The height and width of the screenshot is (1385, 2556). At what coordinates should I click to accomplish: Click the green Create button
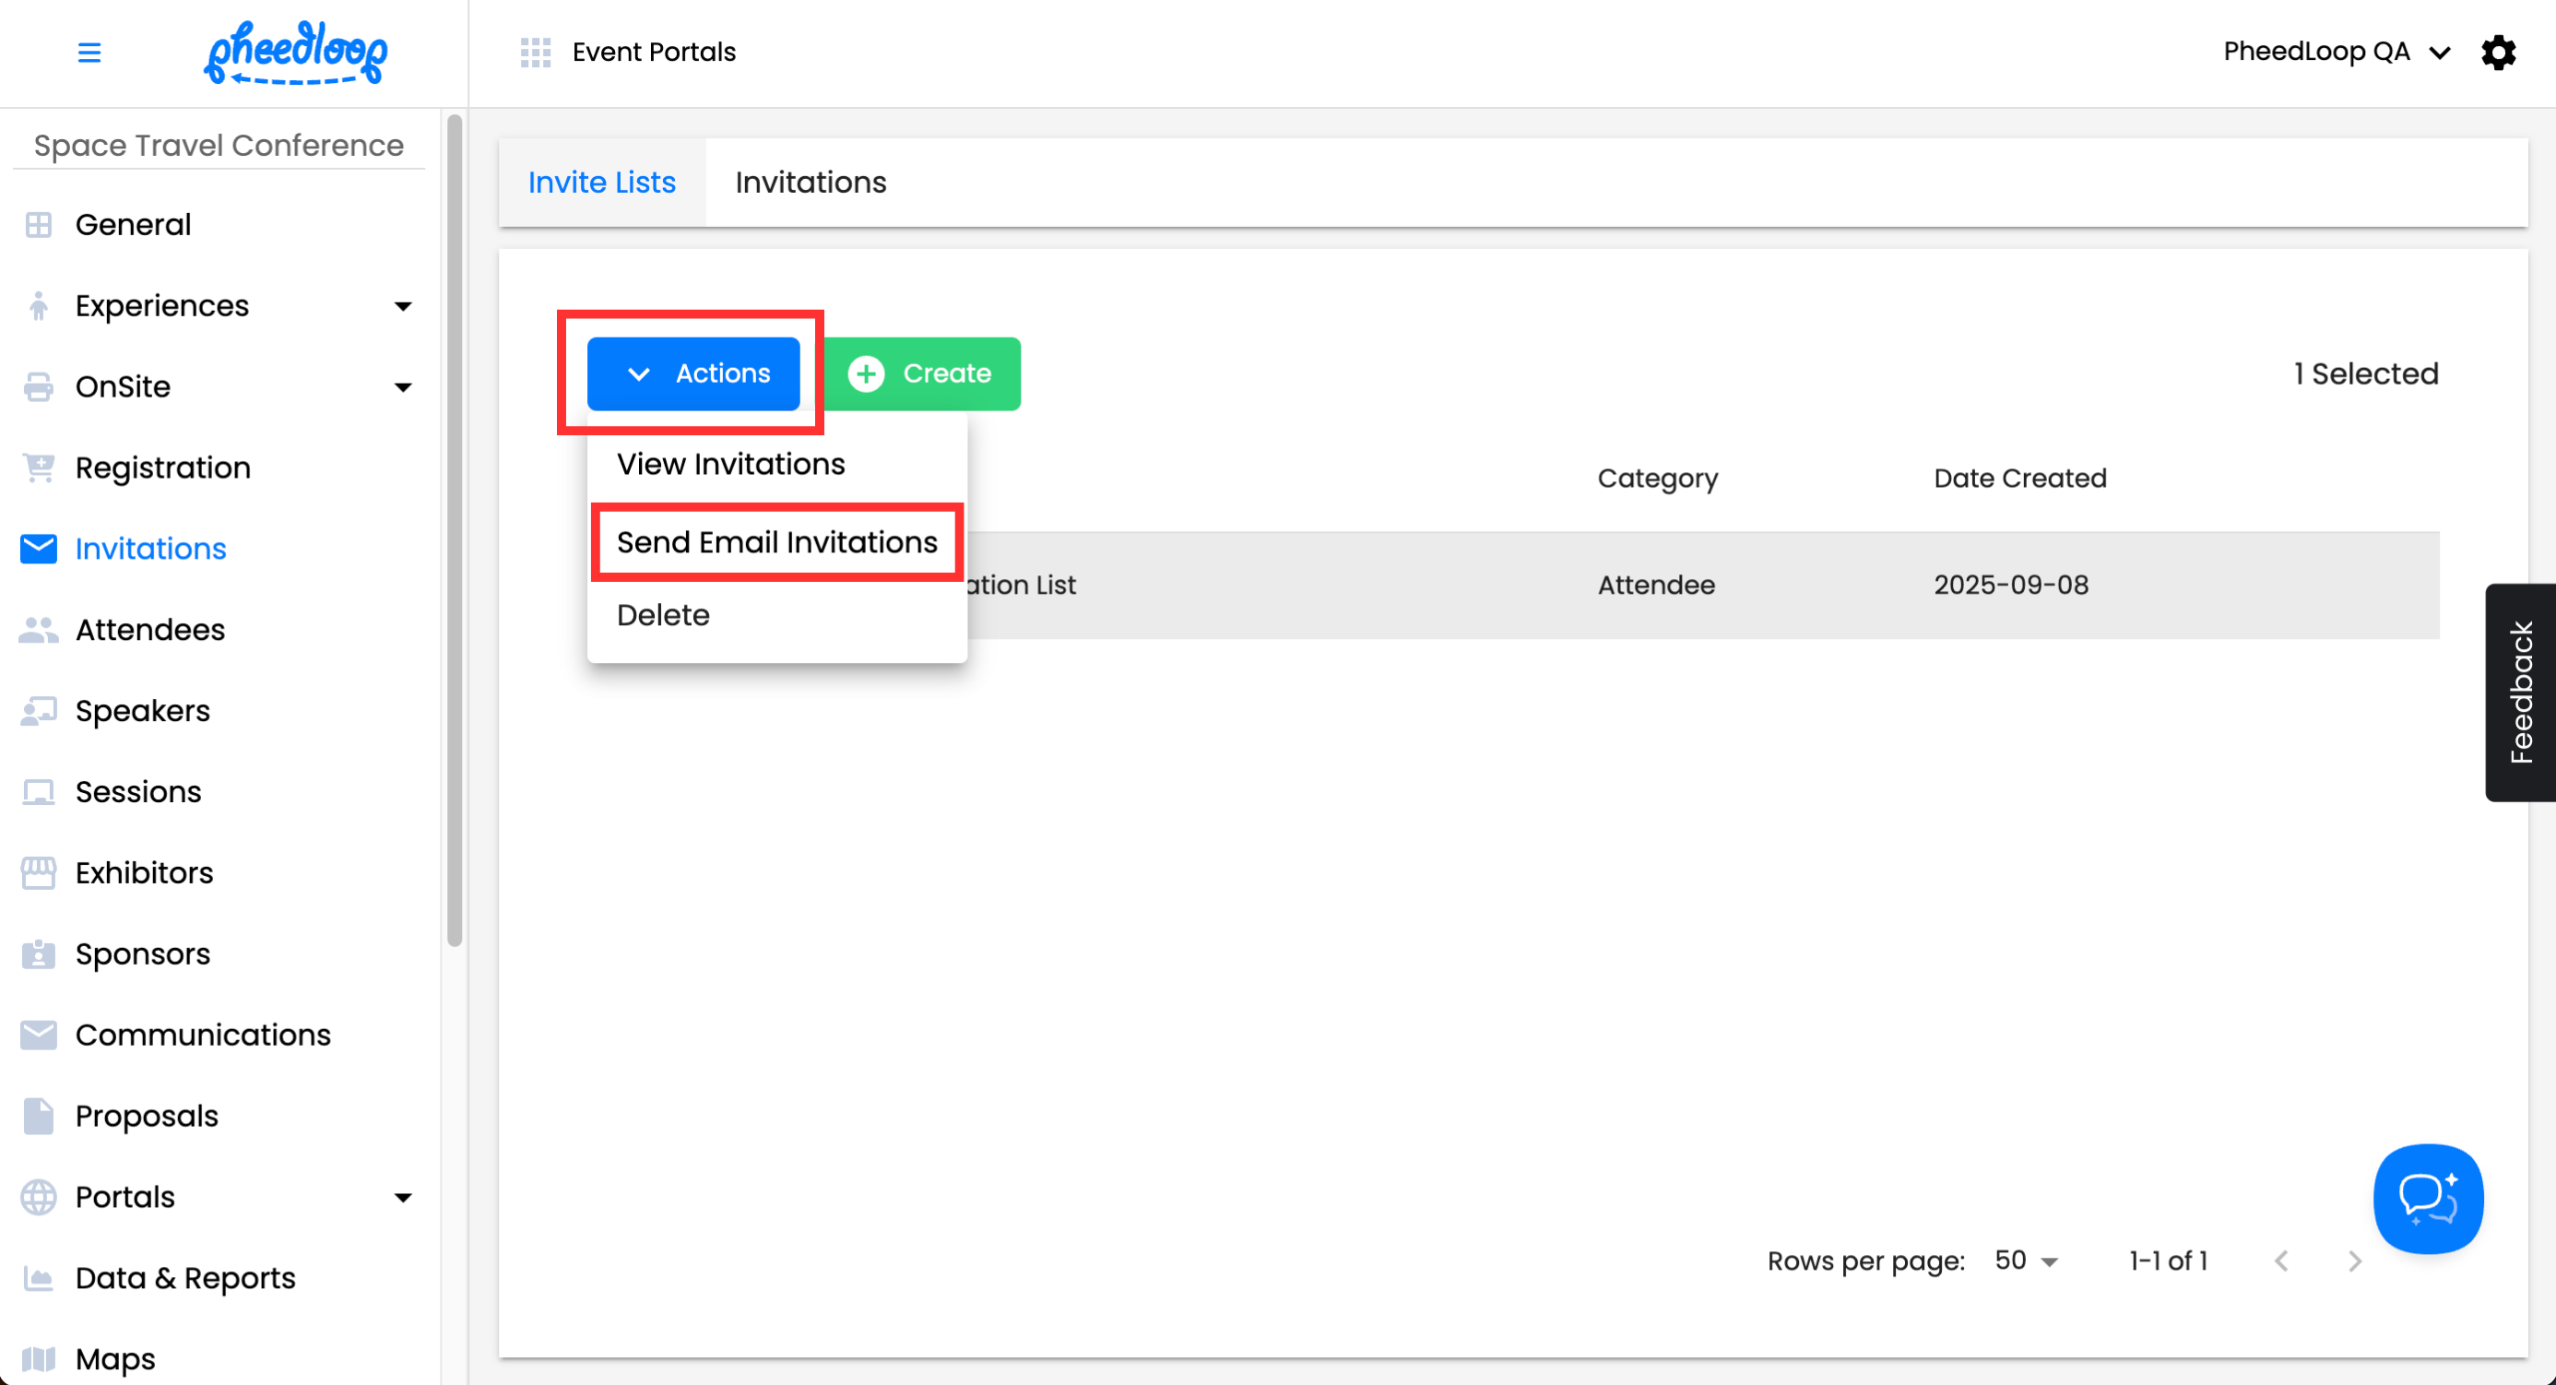[x=921, y=373]
